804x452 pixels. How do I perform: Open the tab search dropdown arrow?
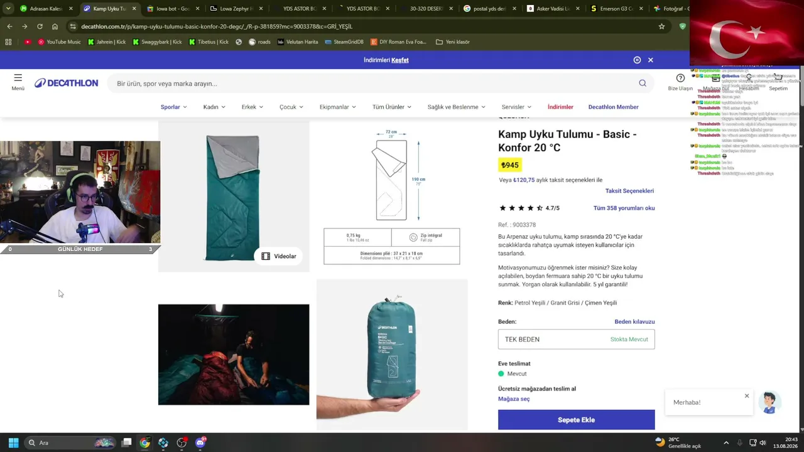8,9
